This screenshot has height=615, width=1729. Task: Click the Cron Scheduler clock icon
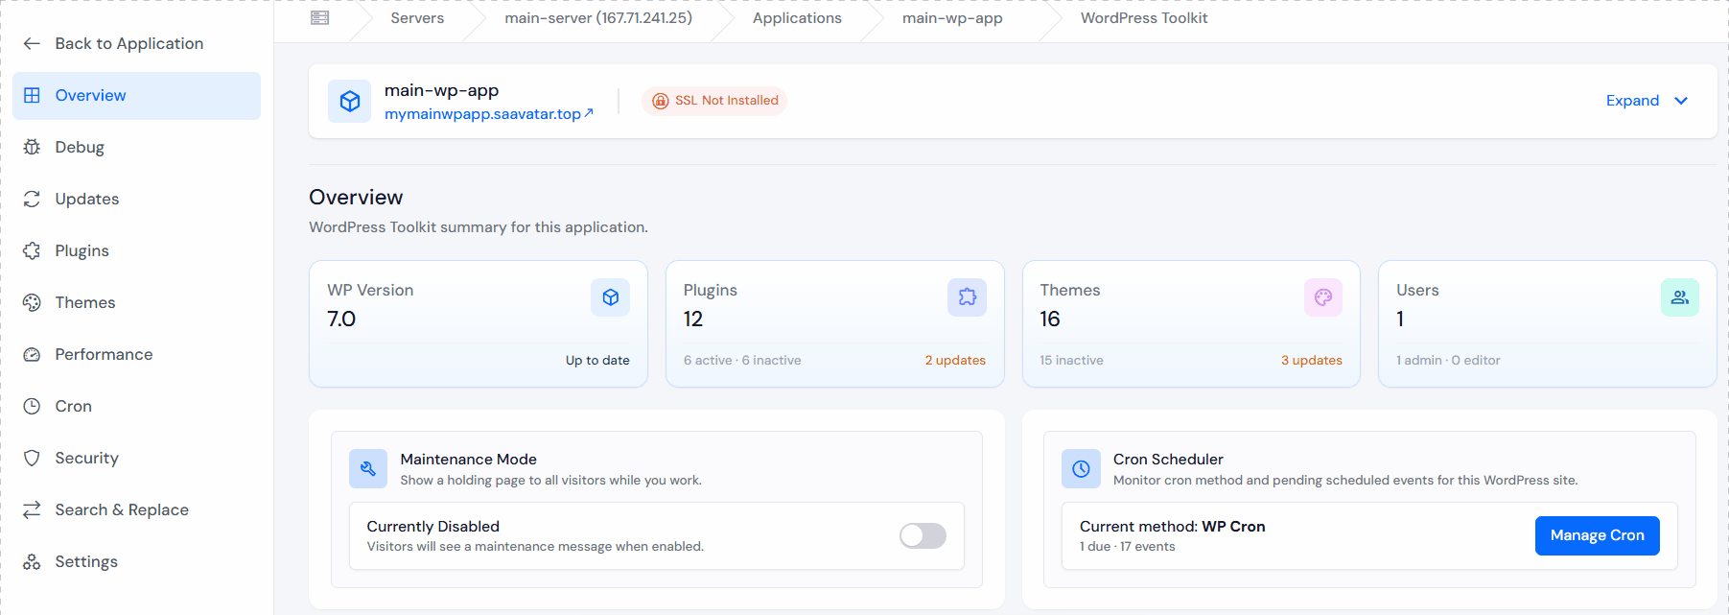pyautogui.click(x=1081, y=469)
